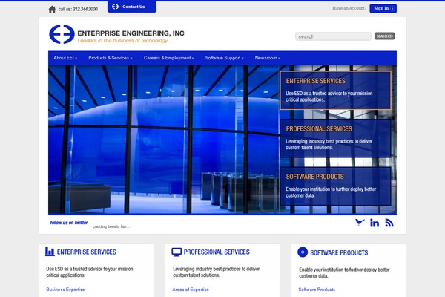445x297 pixels.
Task: Click the Enterprise Engineering, Inc title text
Action: pyautogui.click(x=131, y=33)
